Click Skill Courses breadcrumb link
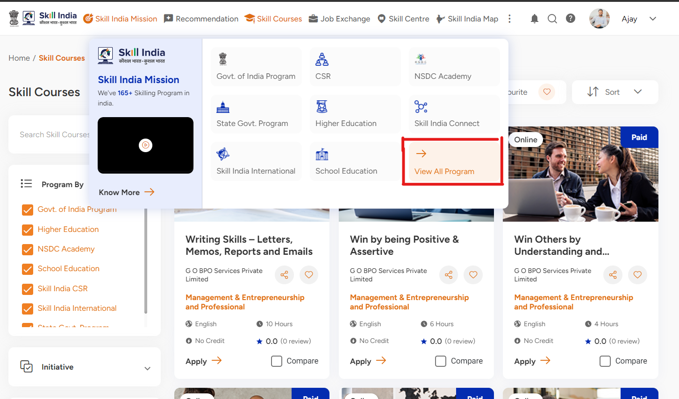The width and height of the screenshot is (679, 399). 62,58
